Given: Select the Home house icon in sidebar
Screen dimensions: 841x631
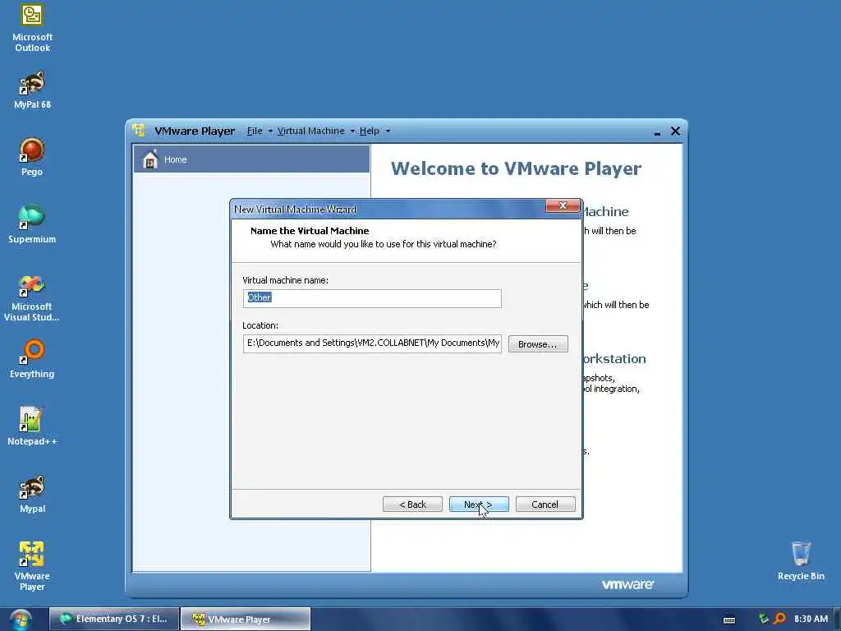Looking at the screenshot, I should point(150,159).
